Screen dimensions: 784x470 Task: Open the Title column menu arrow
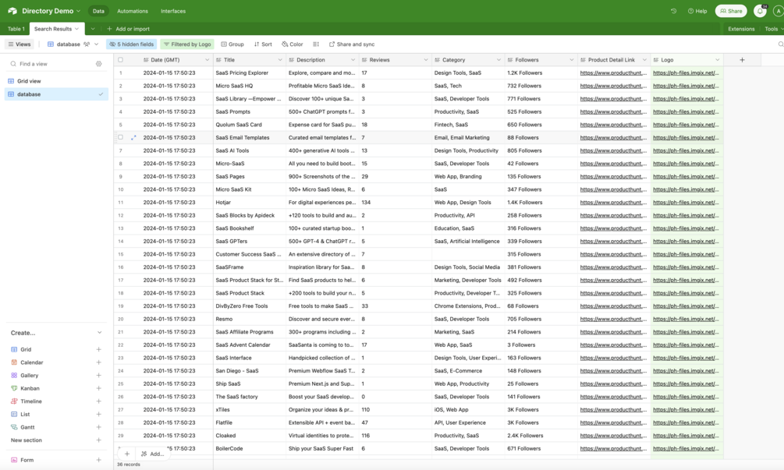pyautogui.click(x=280, y=60)
